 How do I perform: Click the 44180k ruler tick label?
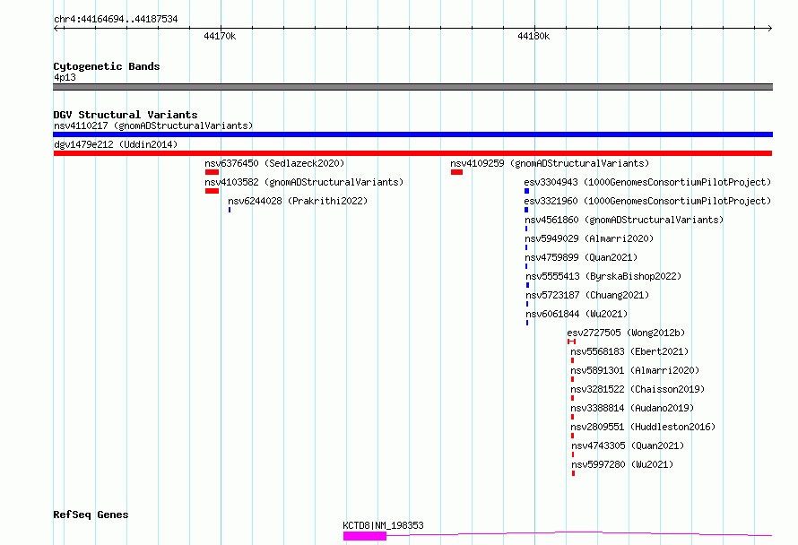pos(533,36)
